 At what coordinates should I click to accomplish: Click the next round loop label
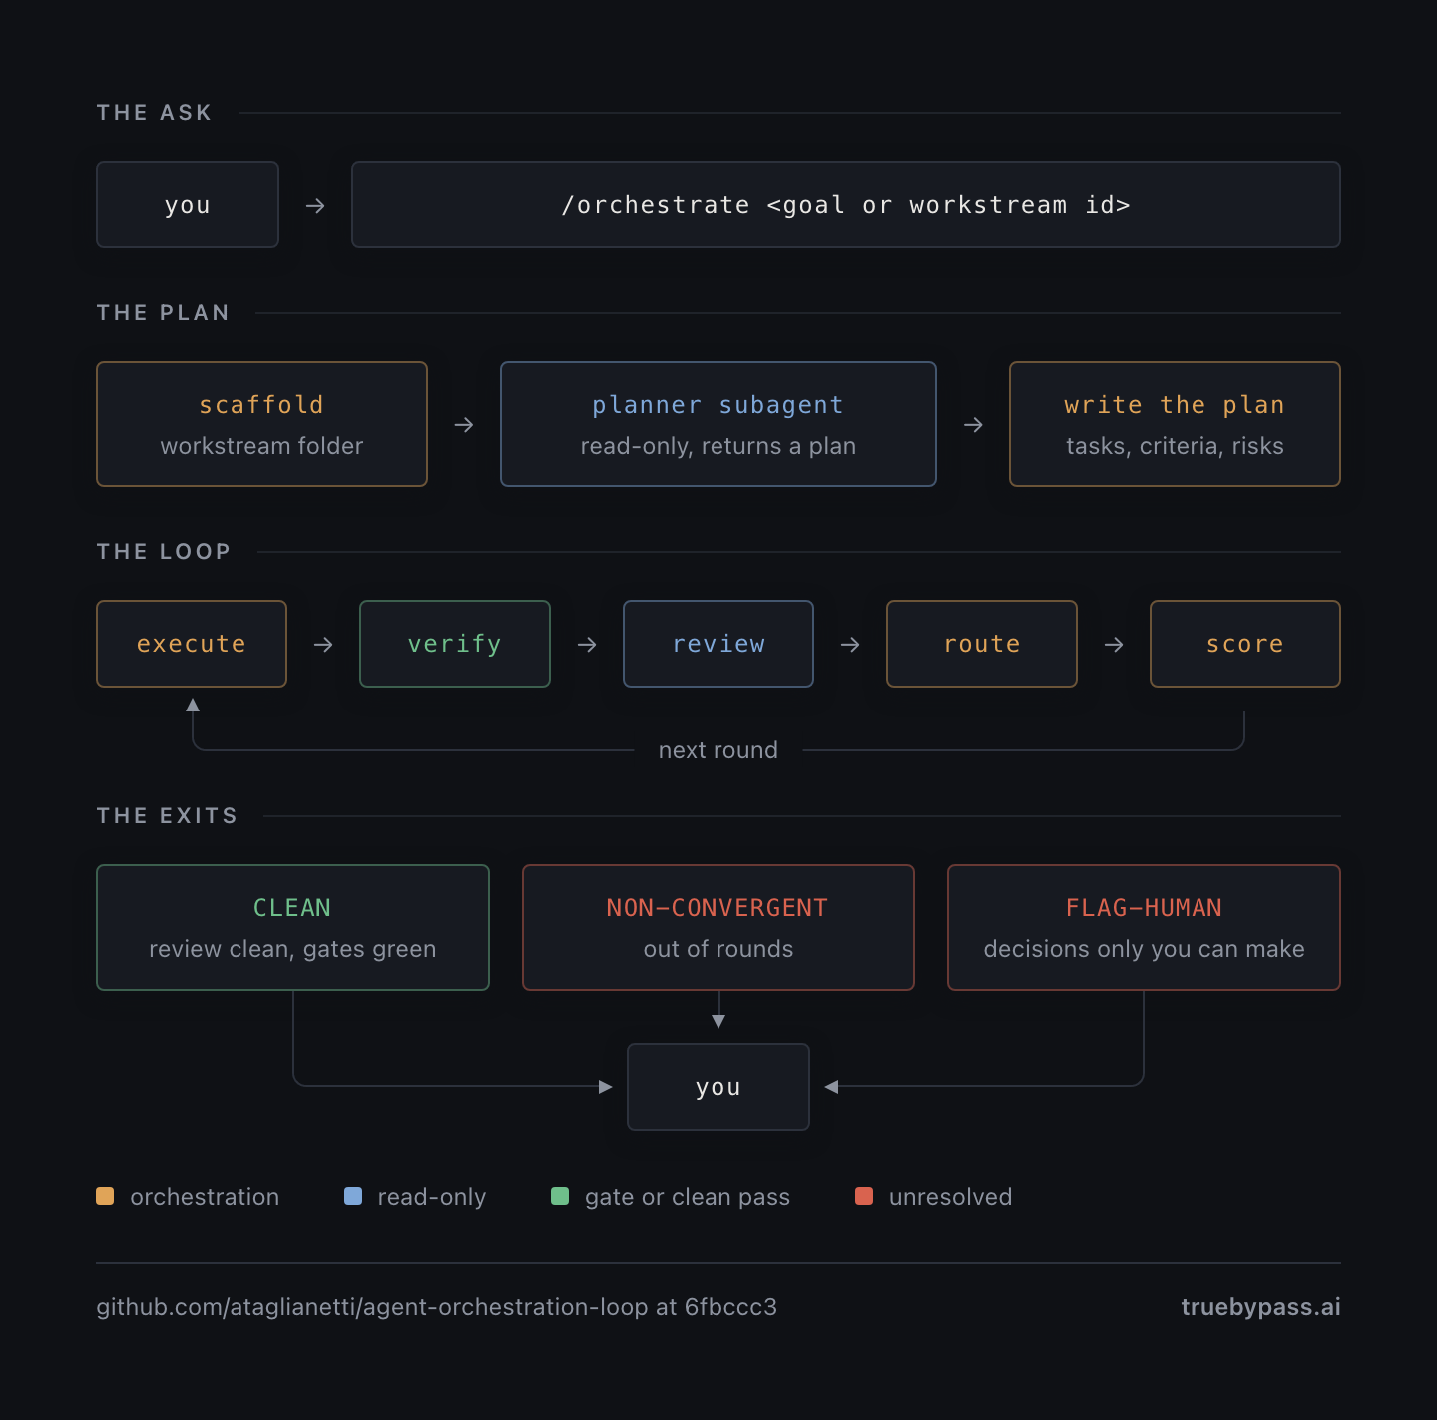718,750
